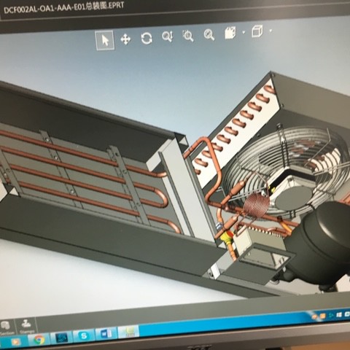Activate the Rotate view tool
Screen dimensions: 350x350
[147, 38]
